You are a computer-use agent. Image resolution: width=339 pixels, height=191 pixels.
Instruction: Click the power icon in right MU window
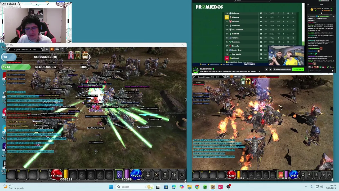pyautogui.click(x=329, y=175)
